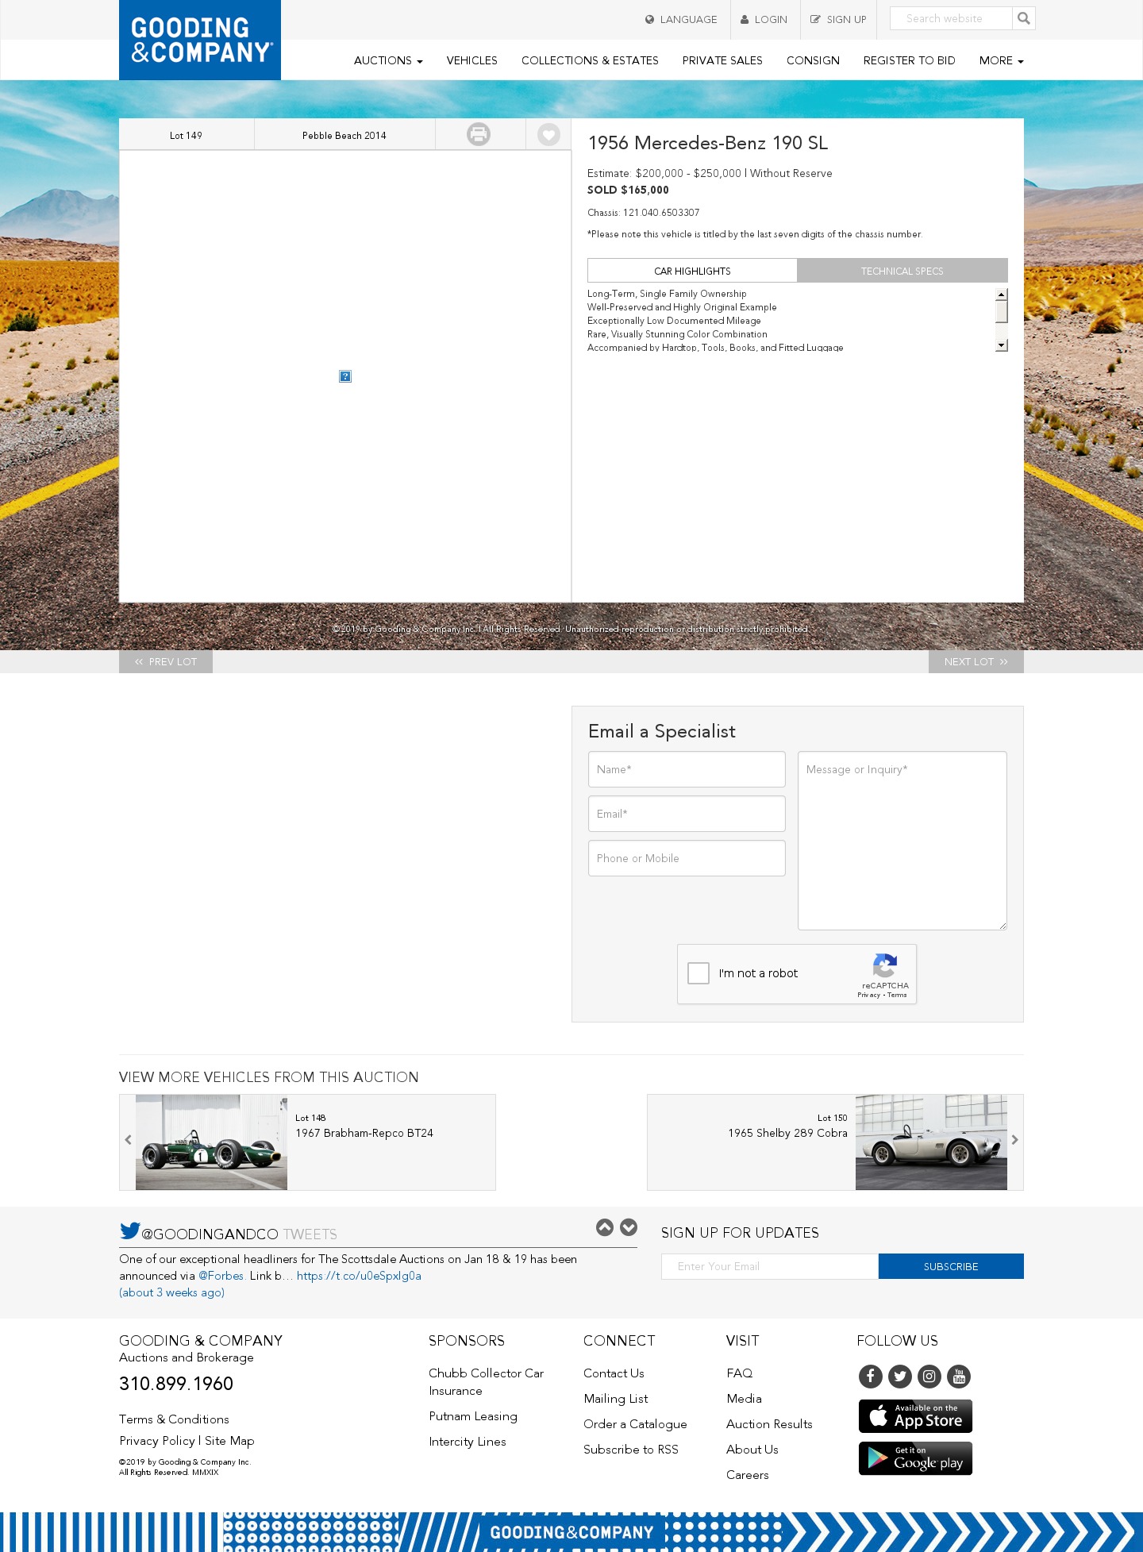Click the carousel next arrow
Screen dimensions: 1143x1552
tap(1014, 1140)
